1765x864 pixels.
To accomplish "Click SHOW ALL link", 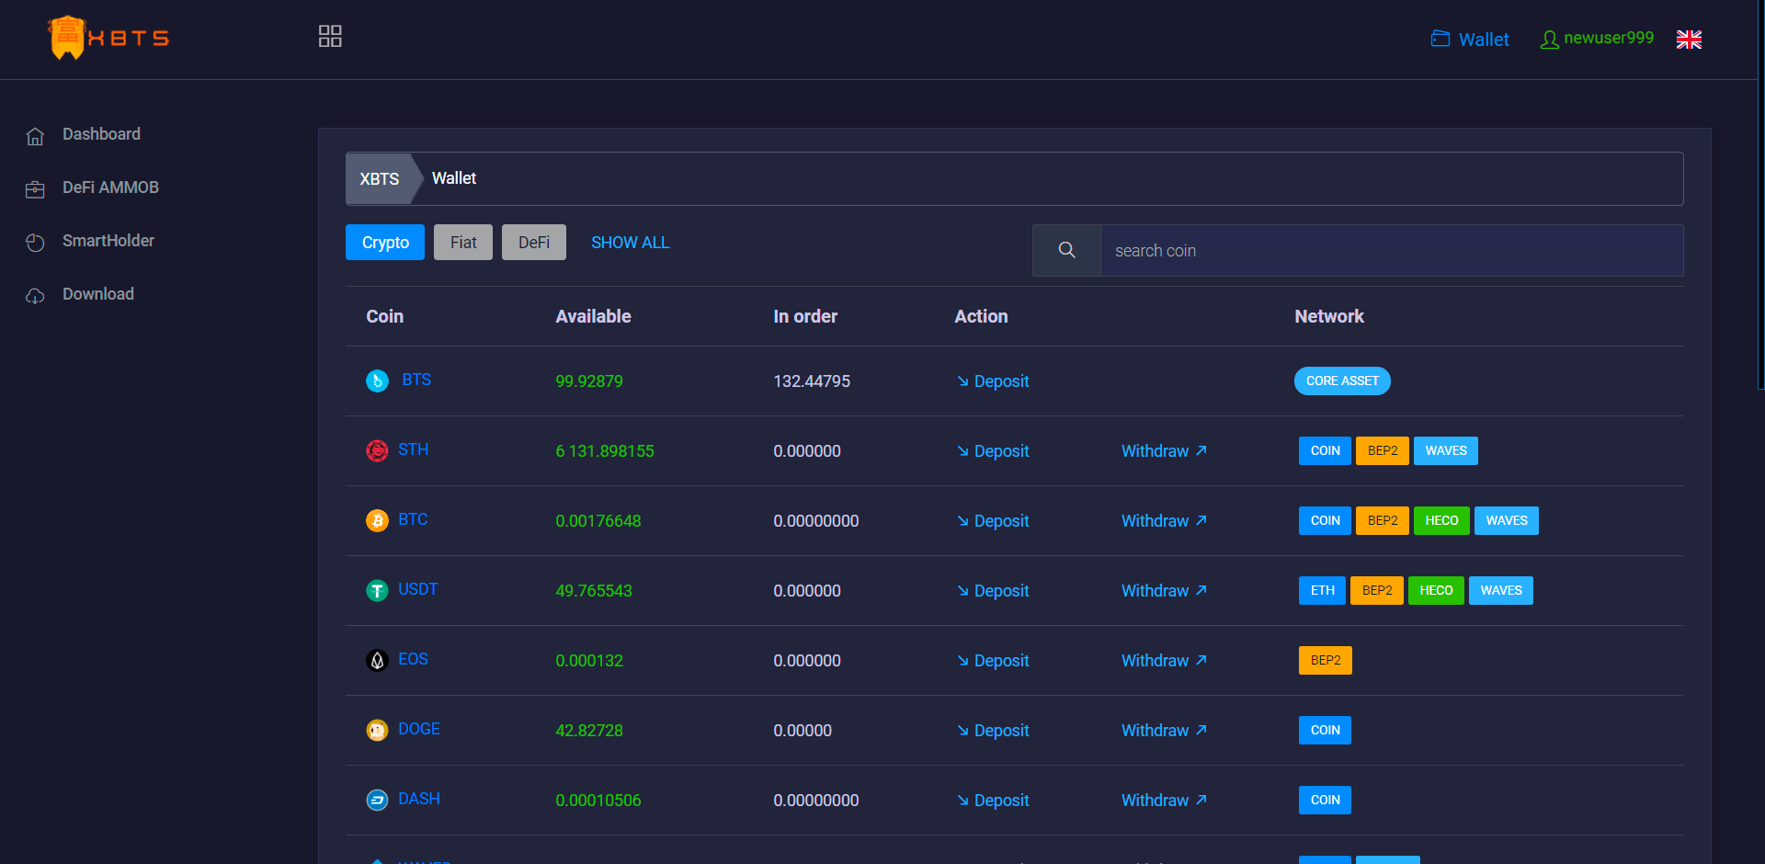I will 630,243.
